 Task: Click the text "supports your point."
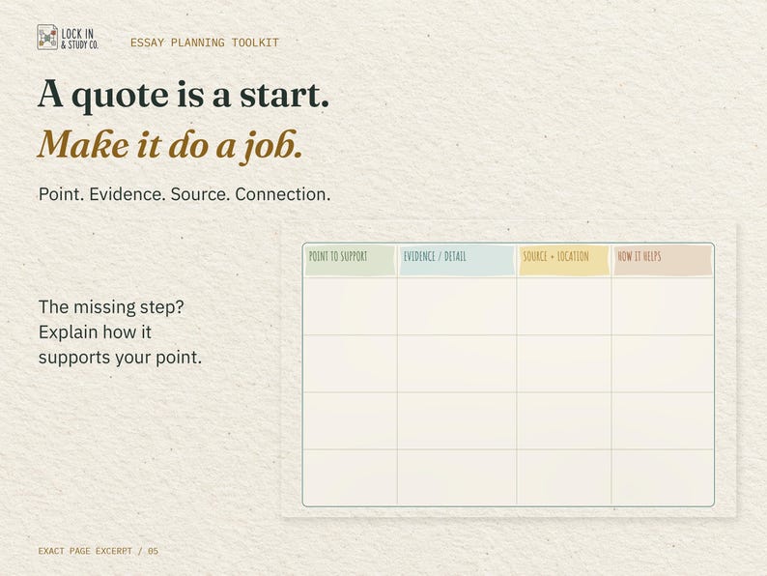(x=120, y=358)
